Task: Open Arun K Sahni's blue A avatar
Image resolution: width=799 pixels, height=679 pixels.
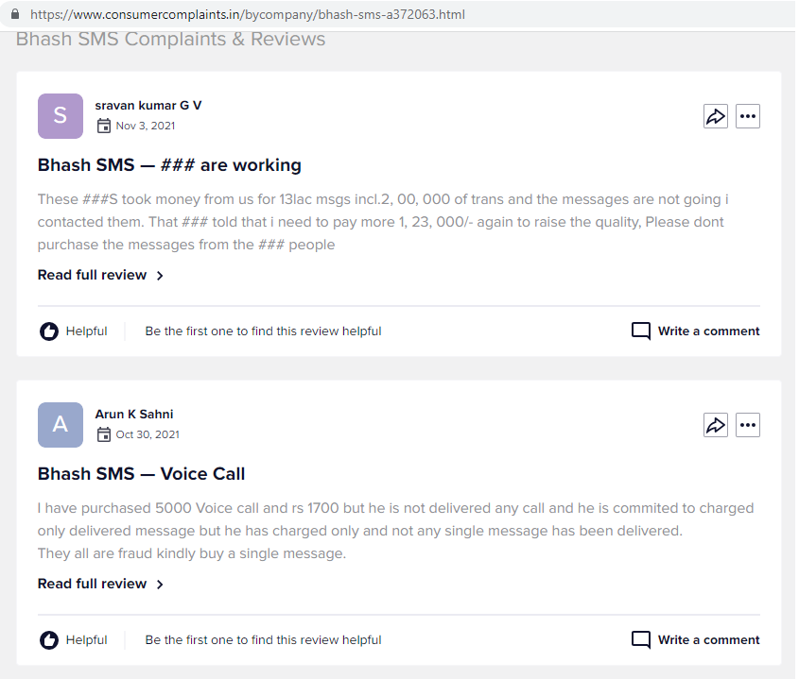Action: (x=61, y=425)
